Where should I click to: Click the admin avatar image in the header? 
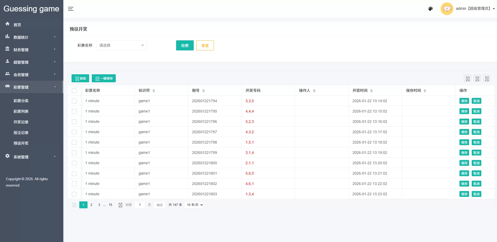tap(447, 8)
